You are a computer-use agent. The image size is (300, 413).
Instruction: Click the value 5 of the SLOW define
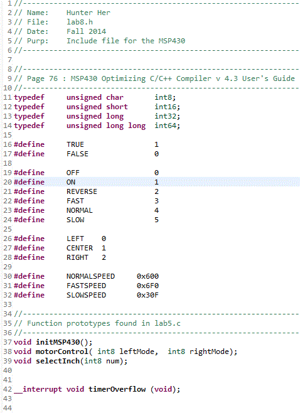click(x=156, y=220)
